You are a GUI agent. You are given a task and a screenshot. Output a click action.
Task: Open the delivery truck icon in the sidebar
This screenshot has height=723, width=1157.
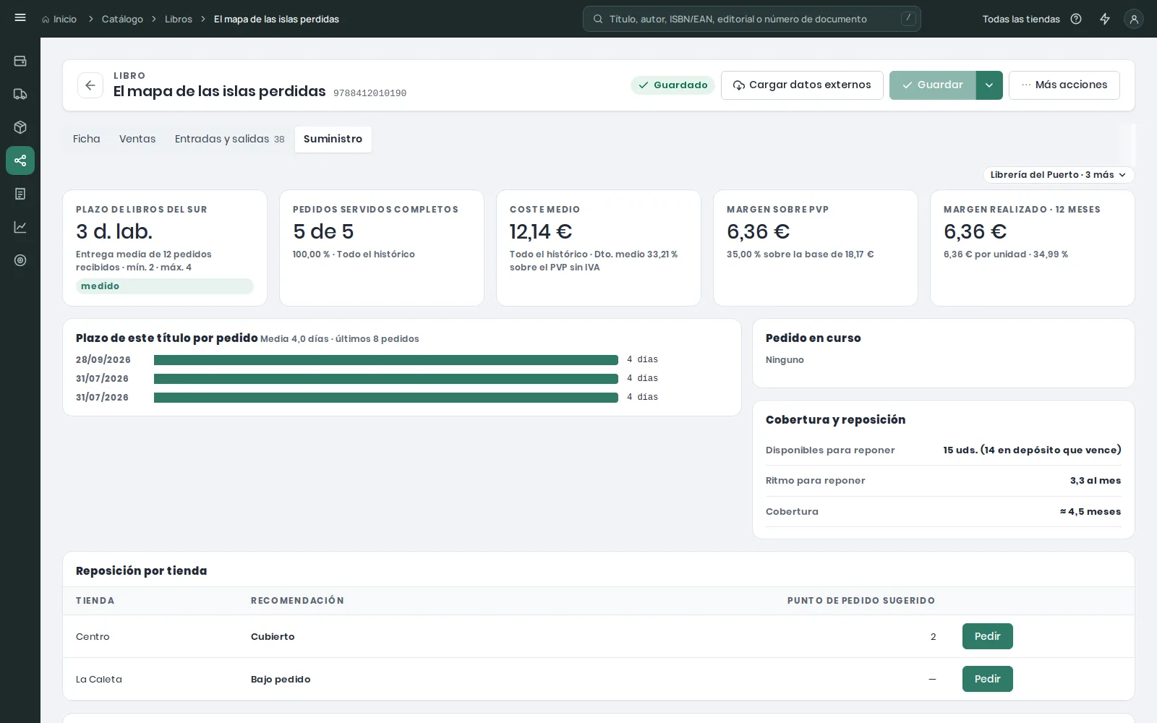[20, 94]
